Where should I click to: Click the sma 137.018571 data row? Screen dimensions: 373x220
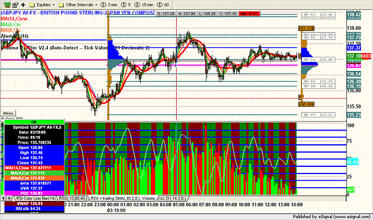pos(34,183)
